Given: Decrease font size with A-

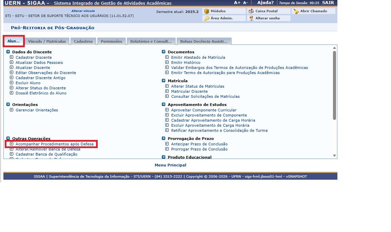Looking at the screenshot, I should [x=245, y=3].
